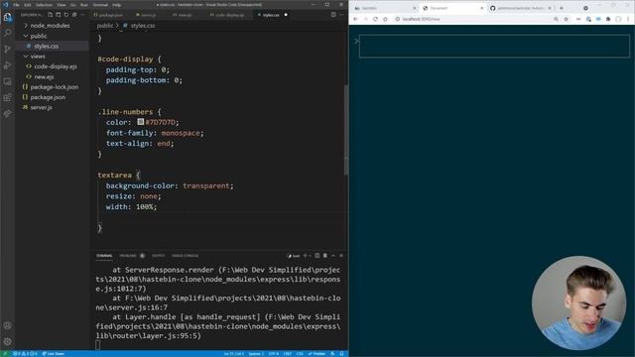
Task: Open the Chrome three-dot menu
Action: point(628,19)
